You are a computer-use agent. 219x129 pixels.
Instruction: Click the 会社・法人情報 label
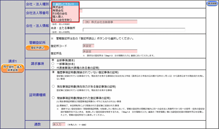pos(37,26)
